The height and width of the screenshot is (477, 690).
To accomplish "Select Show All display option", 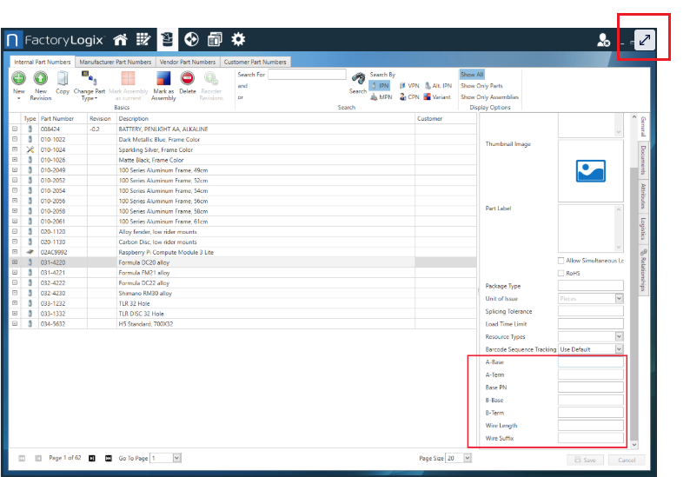I will coord(472,75).
